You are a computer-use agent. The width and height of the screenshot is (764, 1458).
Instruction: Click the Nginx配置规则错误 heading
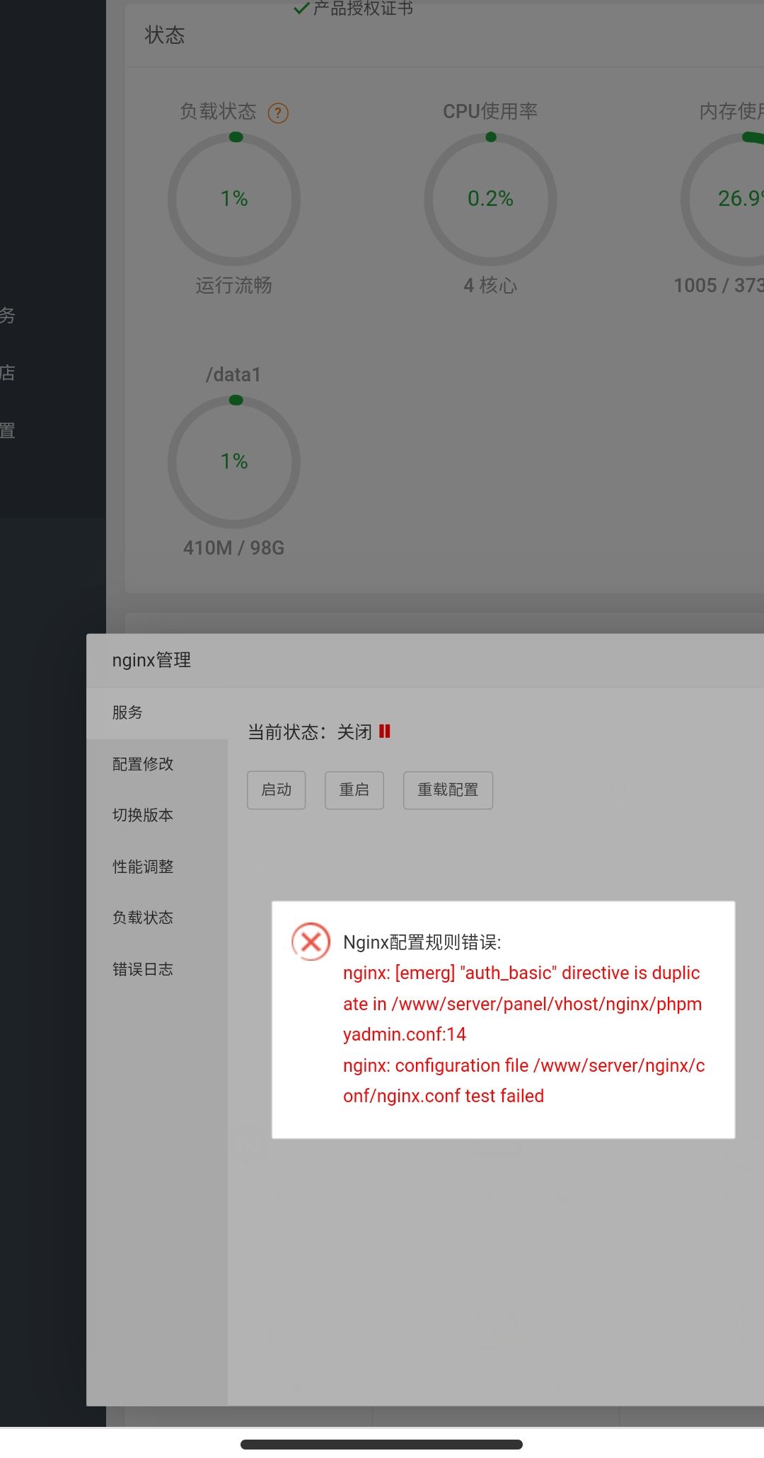[422, 942]
